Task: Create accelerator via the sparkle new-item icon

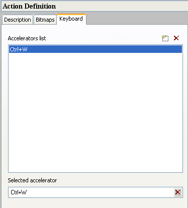Action: (165, 38)
